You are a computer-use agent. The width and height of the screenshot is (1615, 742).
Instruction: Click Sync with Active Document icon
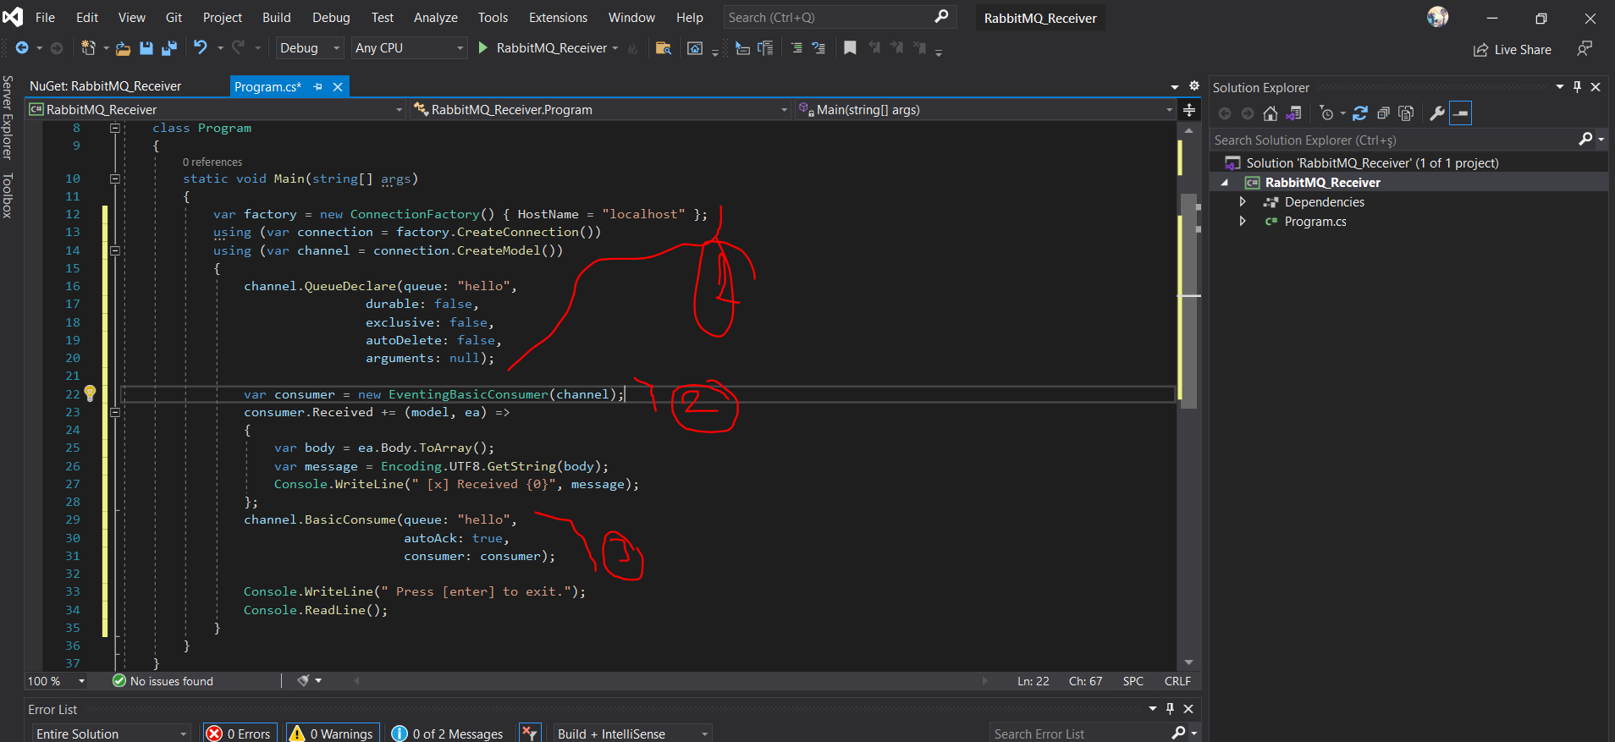point(1359,113)
